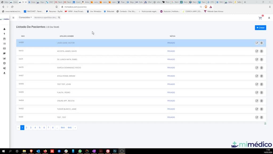This screenshot has width=273, height=154.
Task: Delete patient LAVID LAVID, VICTOR
Action: pyautogui.click(x=262, y=43)
